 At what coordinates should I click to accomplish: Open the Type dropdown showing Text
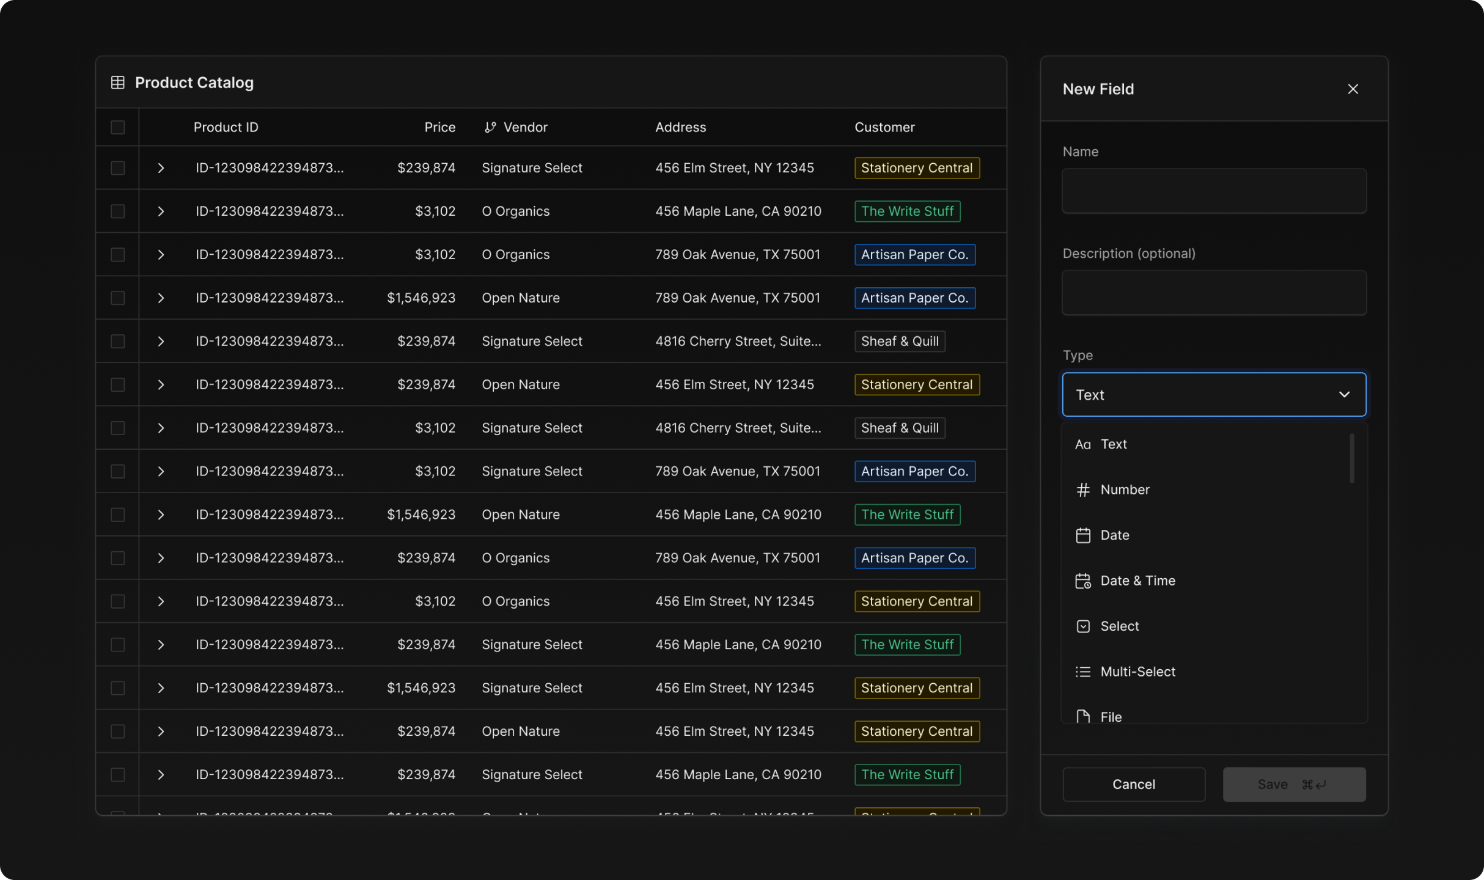coord(1213,395)
